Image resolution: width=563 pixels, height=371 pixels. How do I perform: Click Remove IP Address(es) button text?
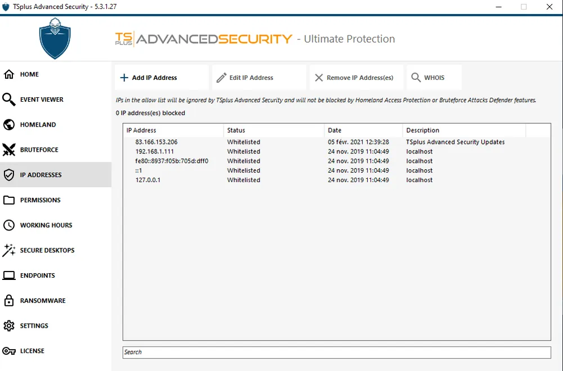(360, 78)
